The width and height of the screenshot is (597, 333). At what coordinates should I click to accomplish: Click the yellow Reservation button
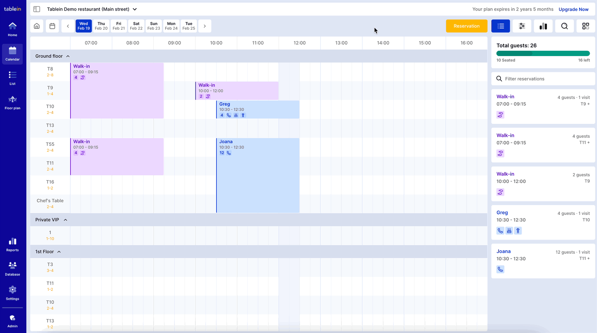pos(466,26)
